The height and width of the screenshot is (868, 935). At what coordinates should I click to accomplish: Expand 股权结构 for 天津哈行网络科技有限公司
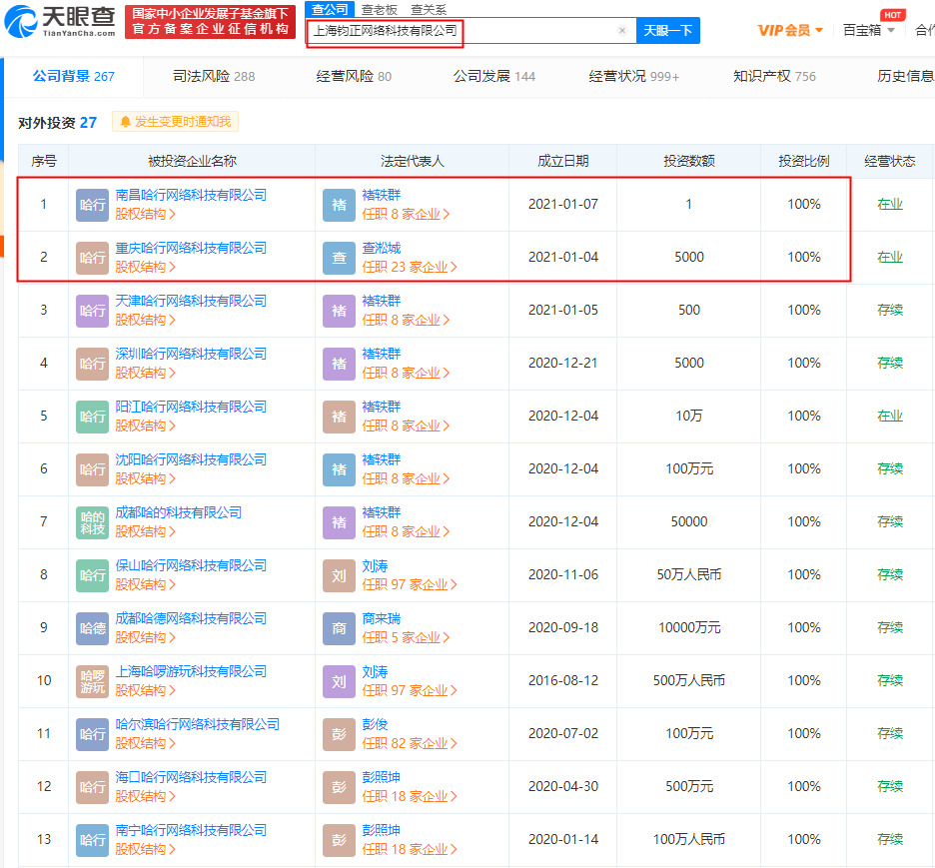pos(146,321)
